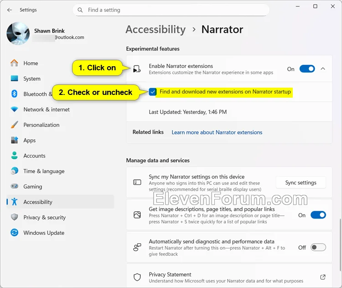The image size is (342, 288).
Task: Open Learn more about Narrator extensions link
Action: pyautogui.click(x=217, y=132)
